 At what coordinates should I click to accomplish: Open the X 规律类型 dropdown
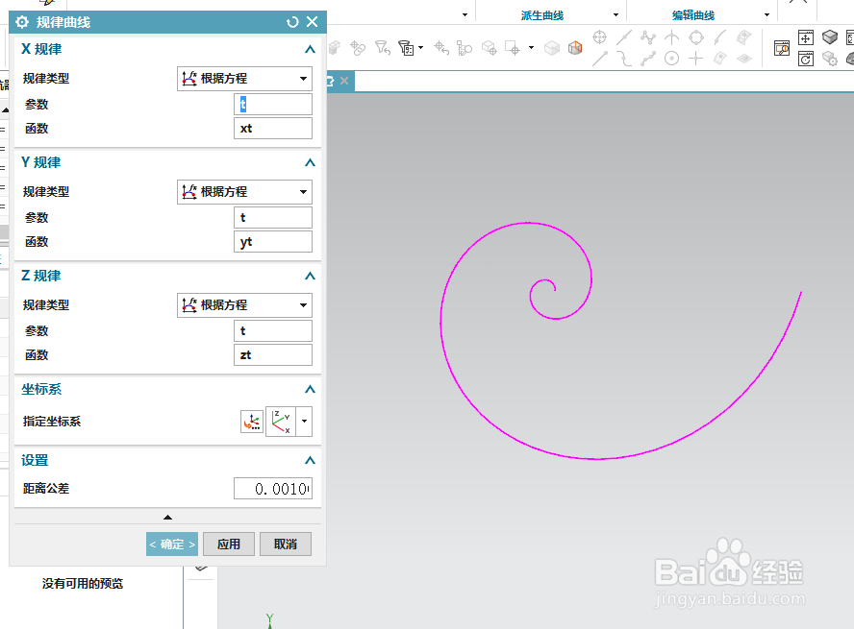244,79
